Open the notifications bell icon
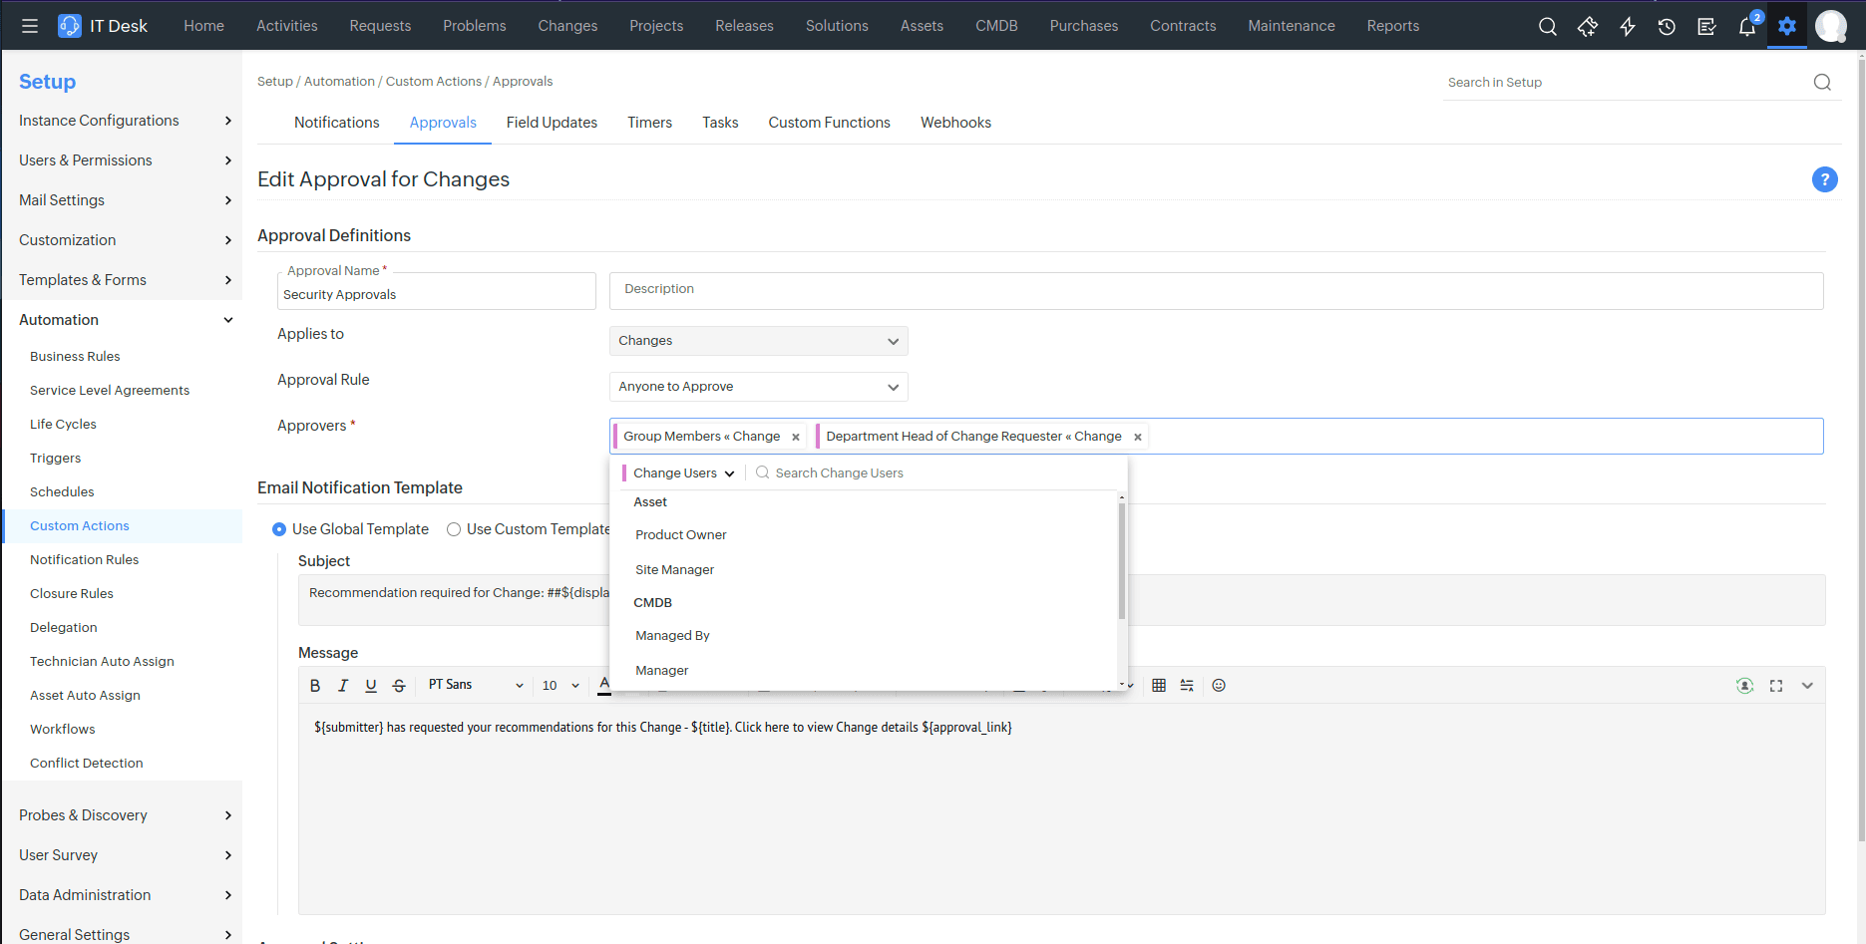This screenshot has height=944, width=1866. (1746, 27)
